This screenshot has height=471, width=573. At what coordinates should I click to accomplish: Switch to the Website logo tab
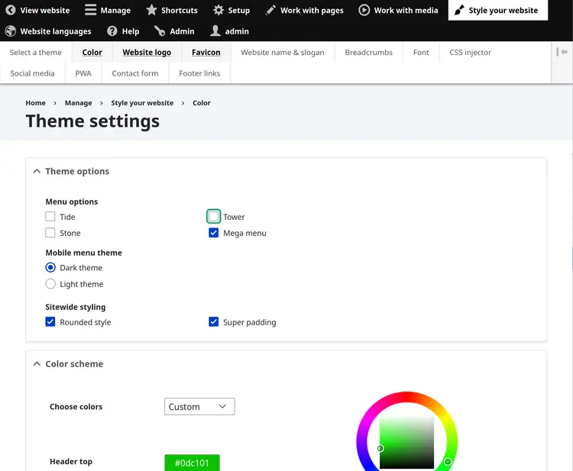[147, 52]
